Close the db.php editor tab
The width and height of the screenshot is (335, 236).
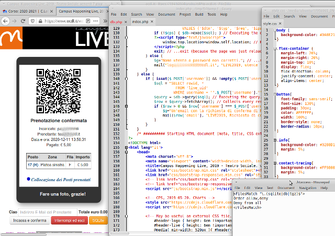point(126,22)
